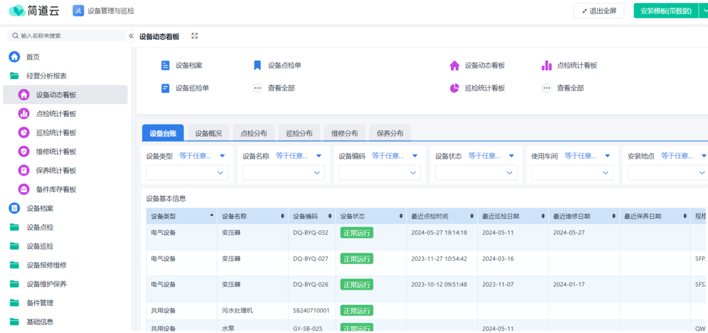Switch to the 巡检分布 tab
Viewport: 708px width, 333px height.
pos(299,133)
